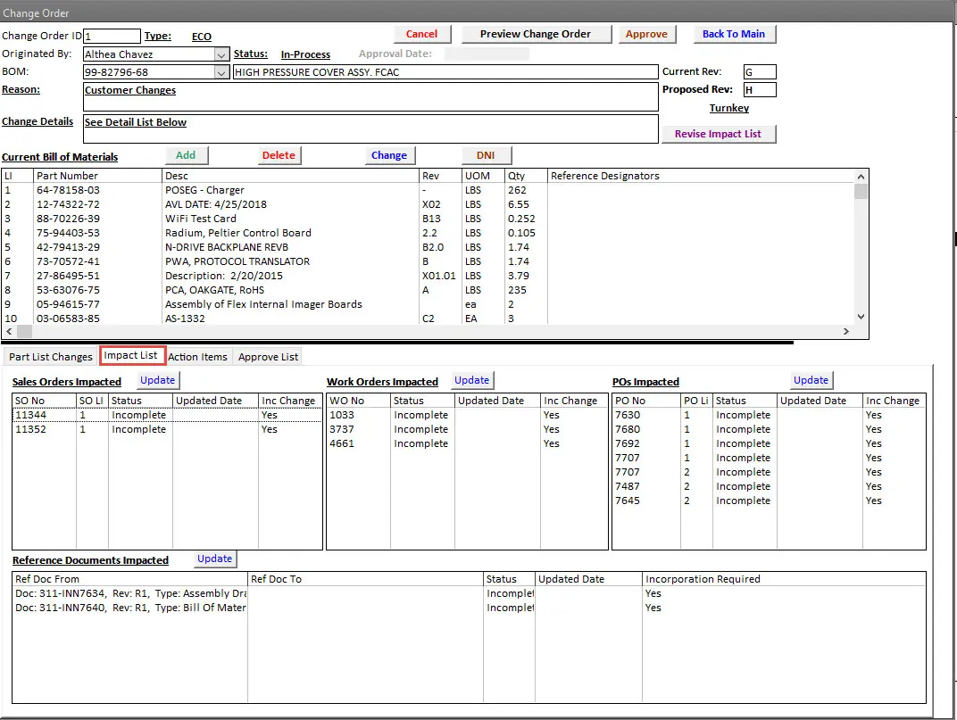
Task: Update the POs Impacted list
Action: (811, 380)
